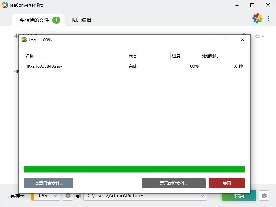Click the 显示转换文件 button
This screenshot has width=276, height=207.
tap(173, 183)
